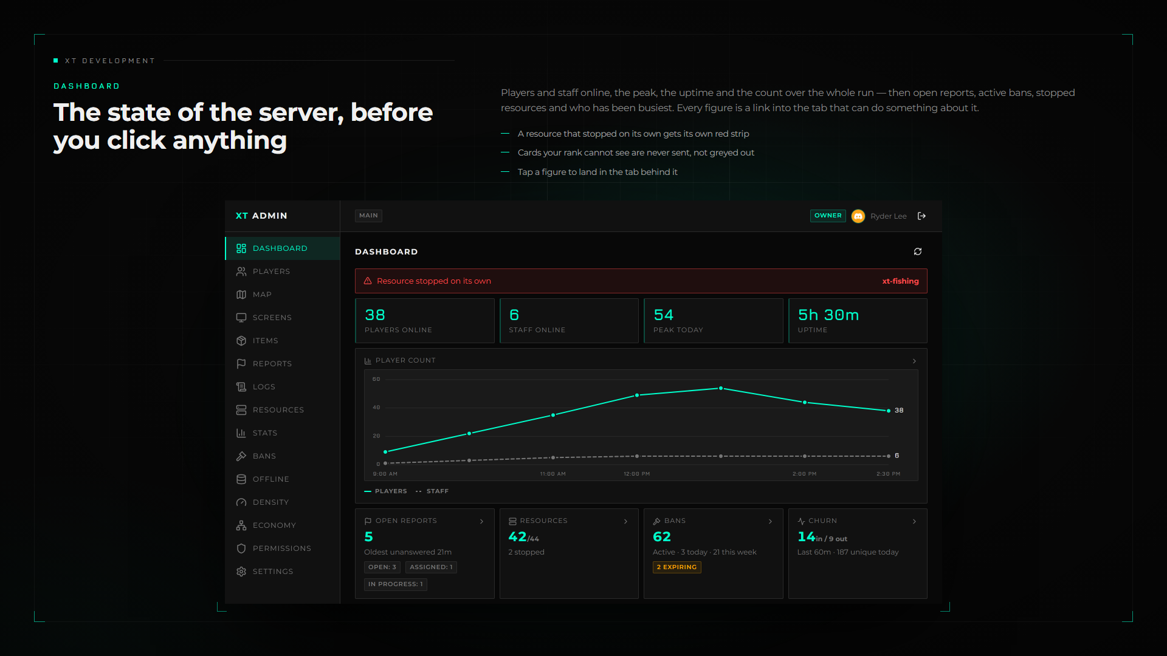Open the 54 Peak Today card
This screenshot has height=656, width=1167.
[x=714, y=321]
